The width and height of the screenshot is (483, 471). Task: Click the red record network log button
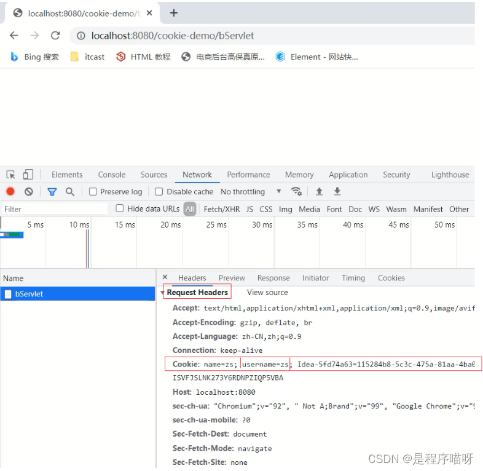[10, 191]
